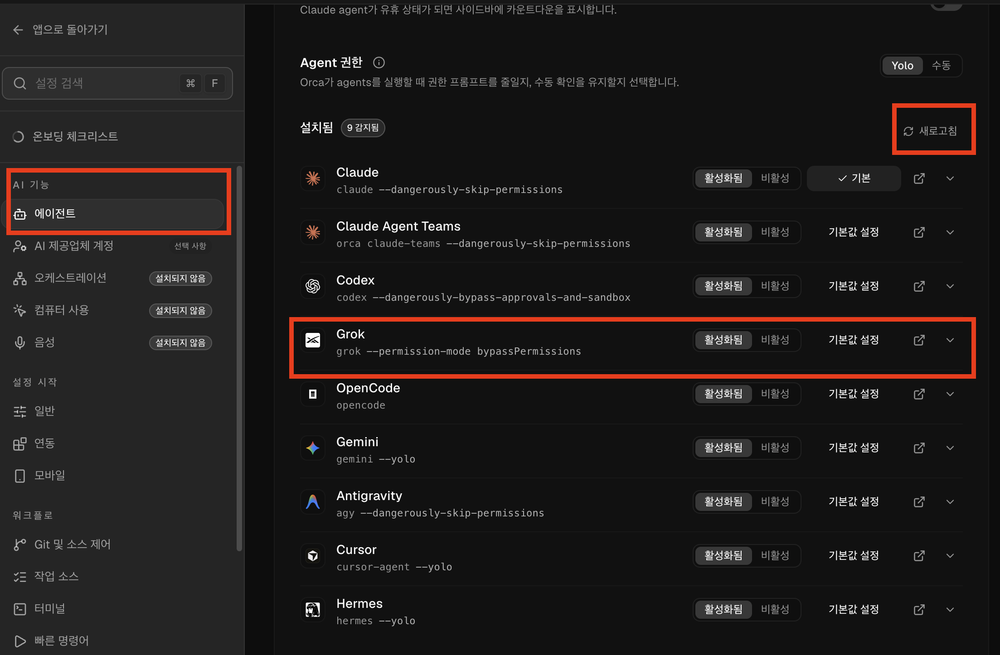Set Claude Agent Teams to 비활성

pos(775,232)
